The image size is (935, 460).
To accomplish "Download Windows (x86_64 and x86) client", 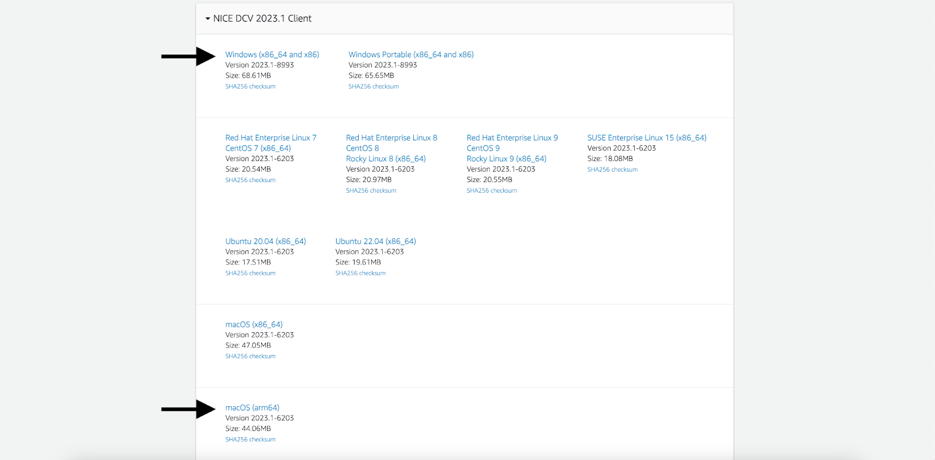I will pos(272,55).
